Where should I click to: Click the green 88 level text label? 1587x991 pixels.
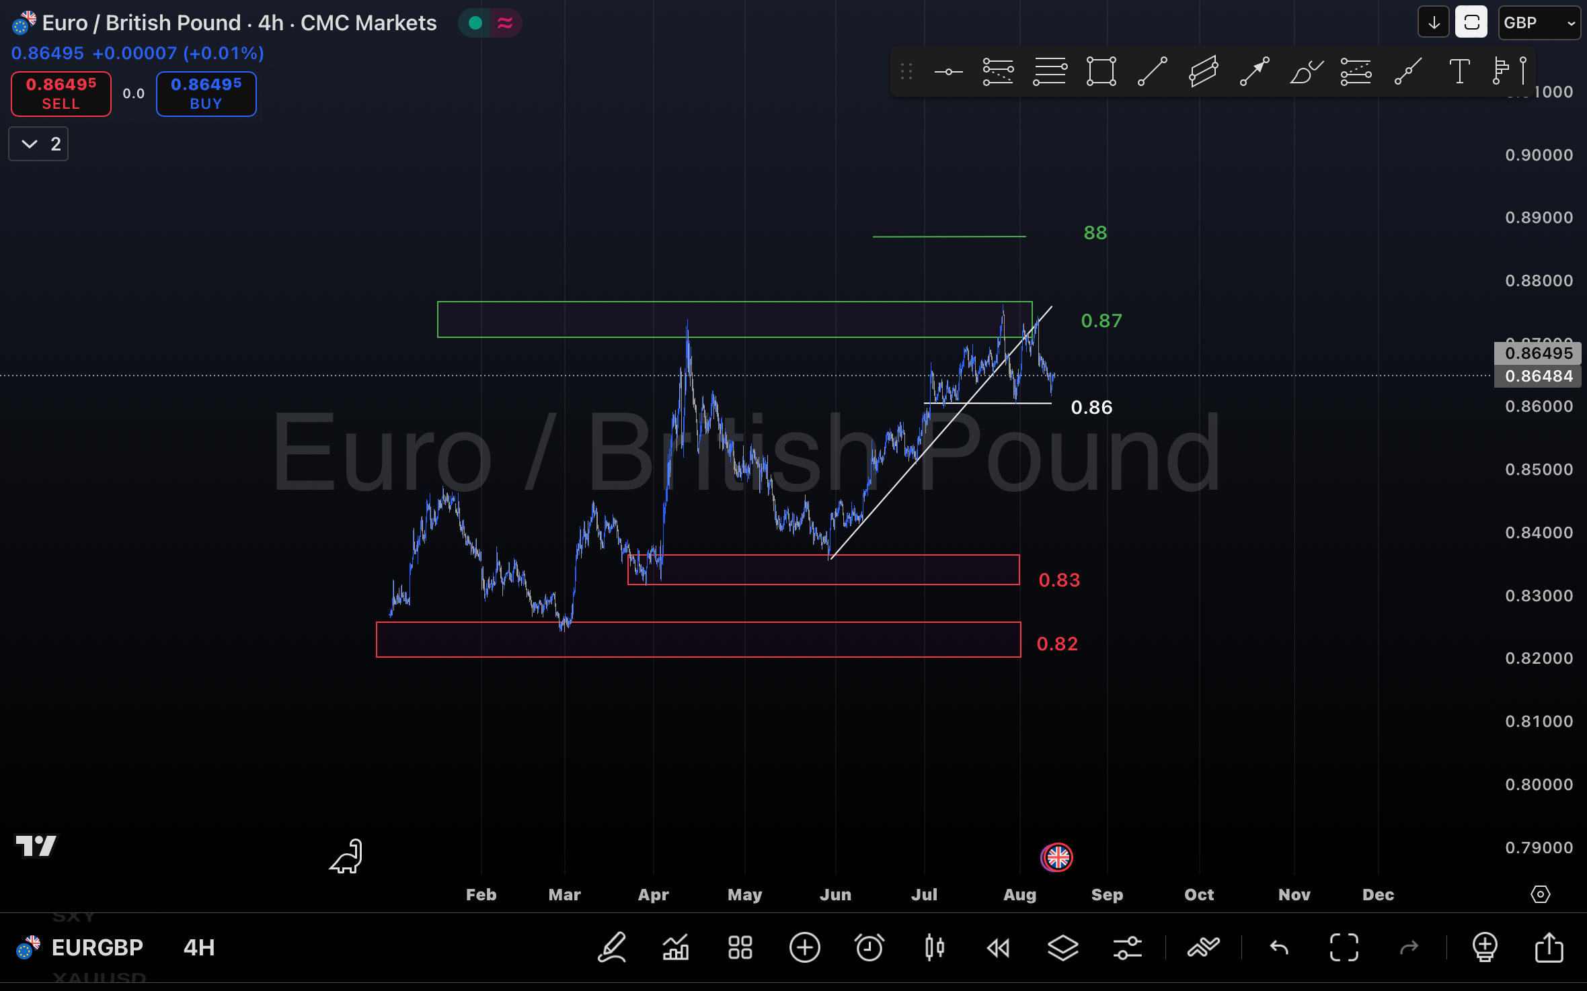point(1095,232)
